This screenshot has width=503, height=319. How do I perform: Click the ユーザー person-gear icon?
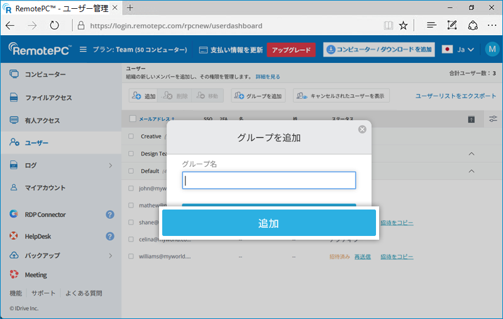click(x=14, y=142)
